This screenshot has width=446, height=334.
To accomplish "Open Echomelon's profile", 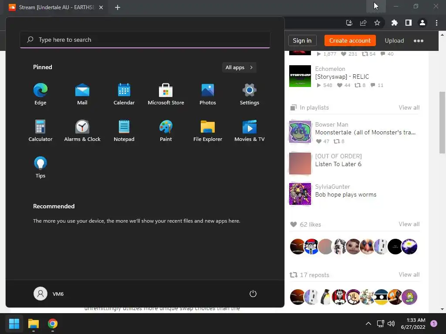I will (x=330, y=69).
